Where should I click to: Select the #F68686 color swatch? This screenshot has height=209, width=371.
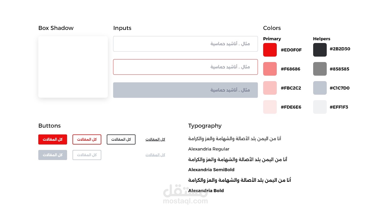click(270, 69)
